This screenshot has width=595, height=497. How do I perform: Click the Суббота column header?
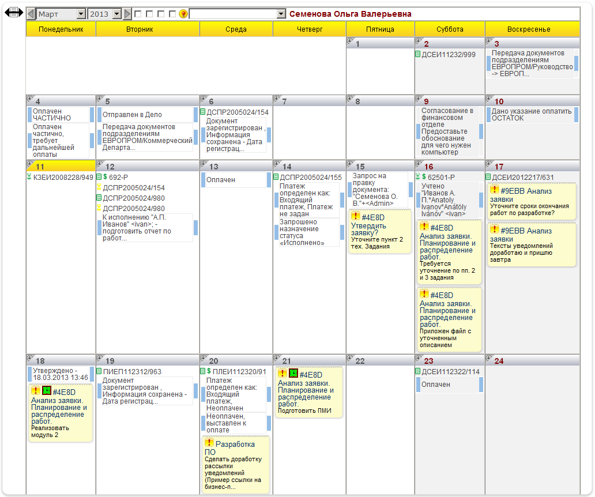pyautogui.click(x=449, y=29)
